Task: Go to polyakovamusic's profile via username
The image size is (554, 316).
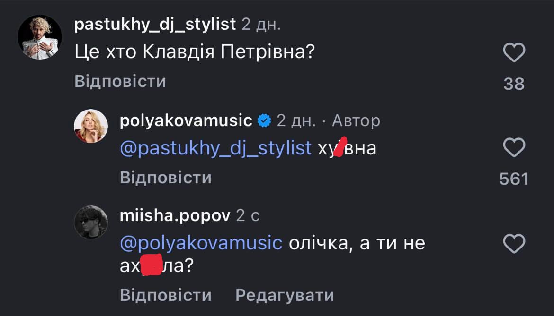Action: pos(186,121)
